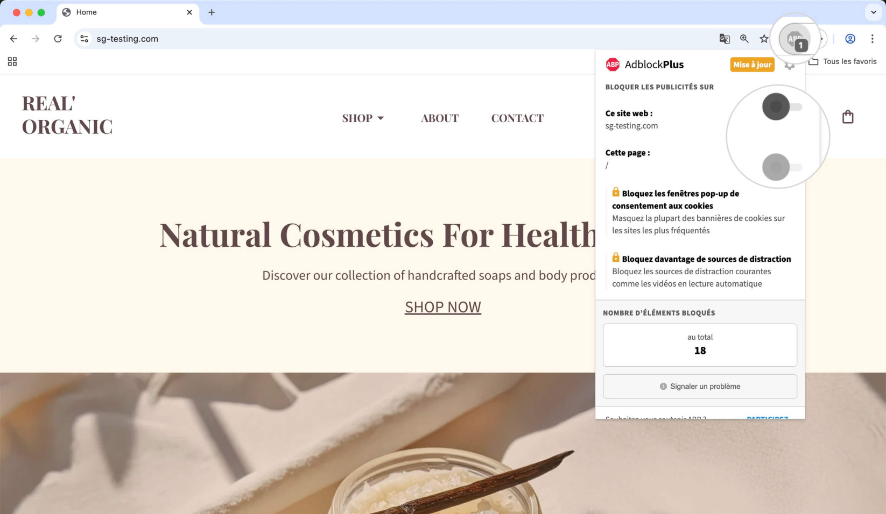Open the Chrome profile icon

(x=850, y=39)
